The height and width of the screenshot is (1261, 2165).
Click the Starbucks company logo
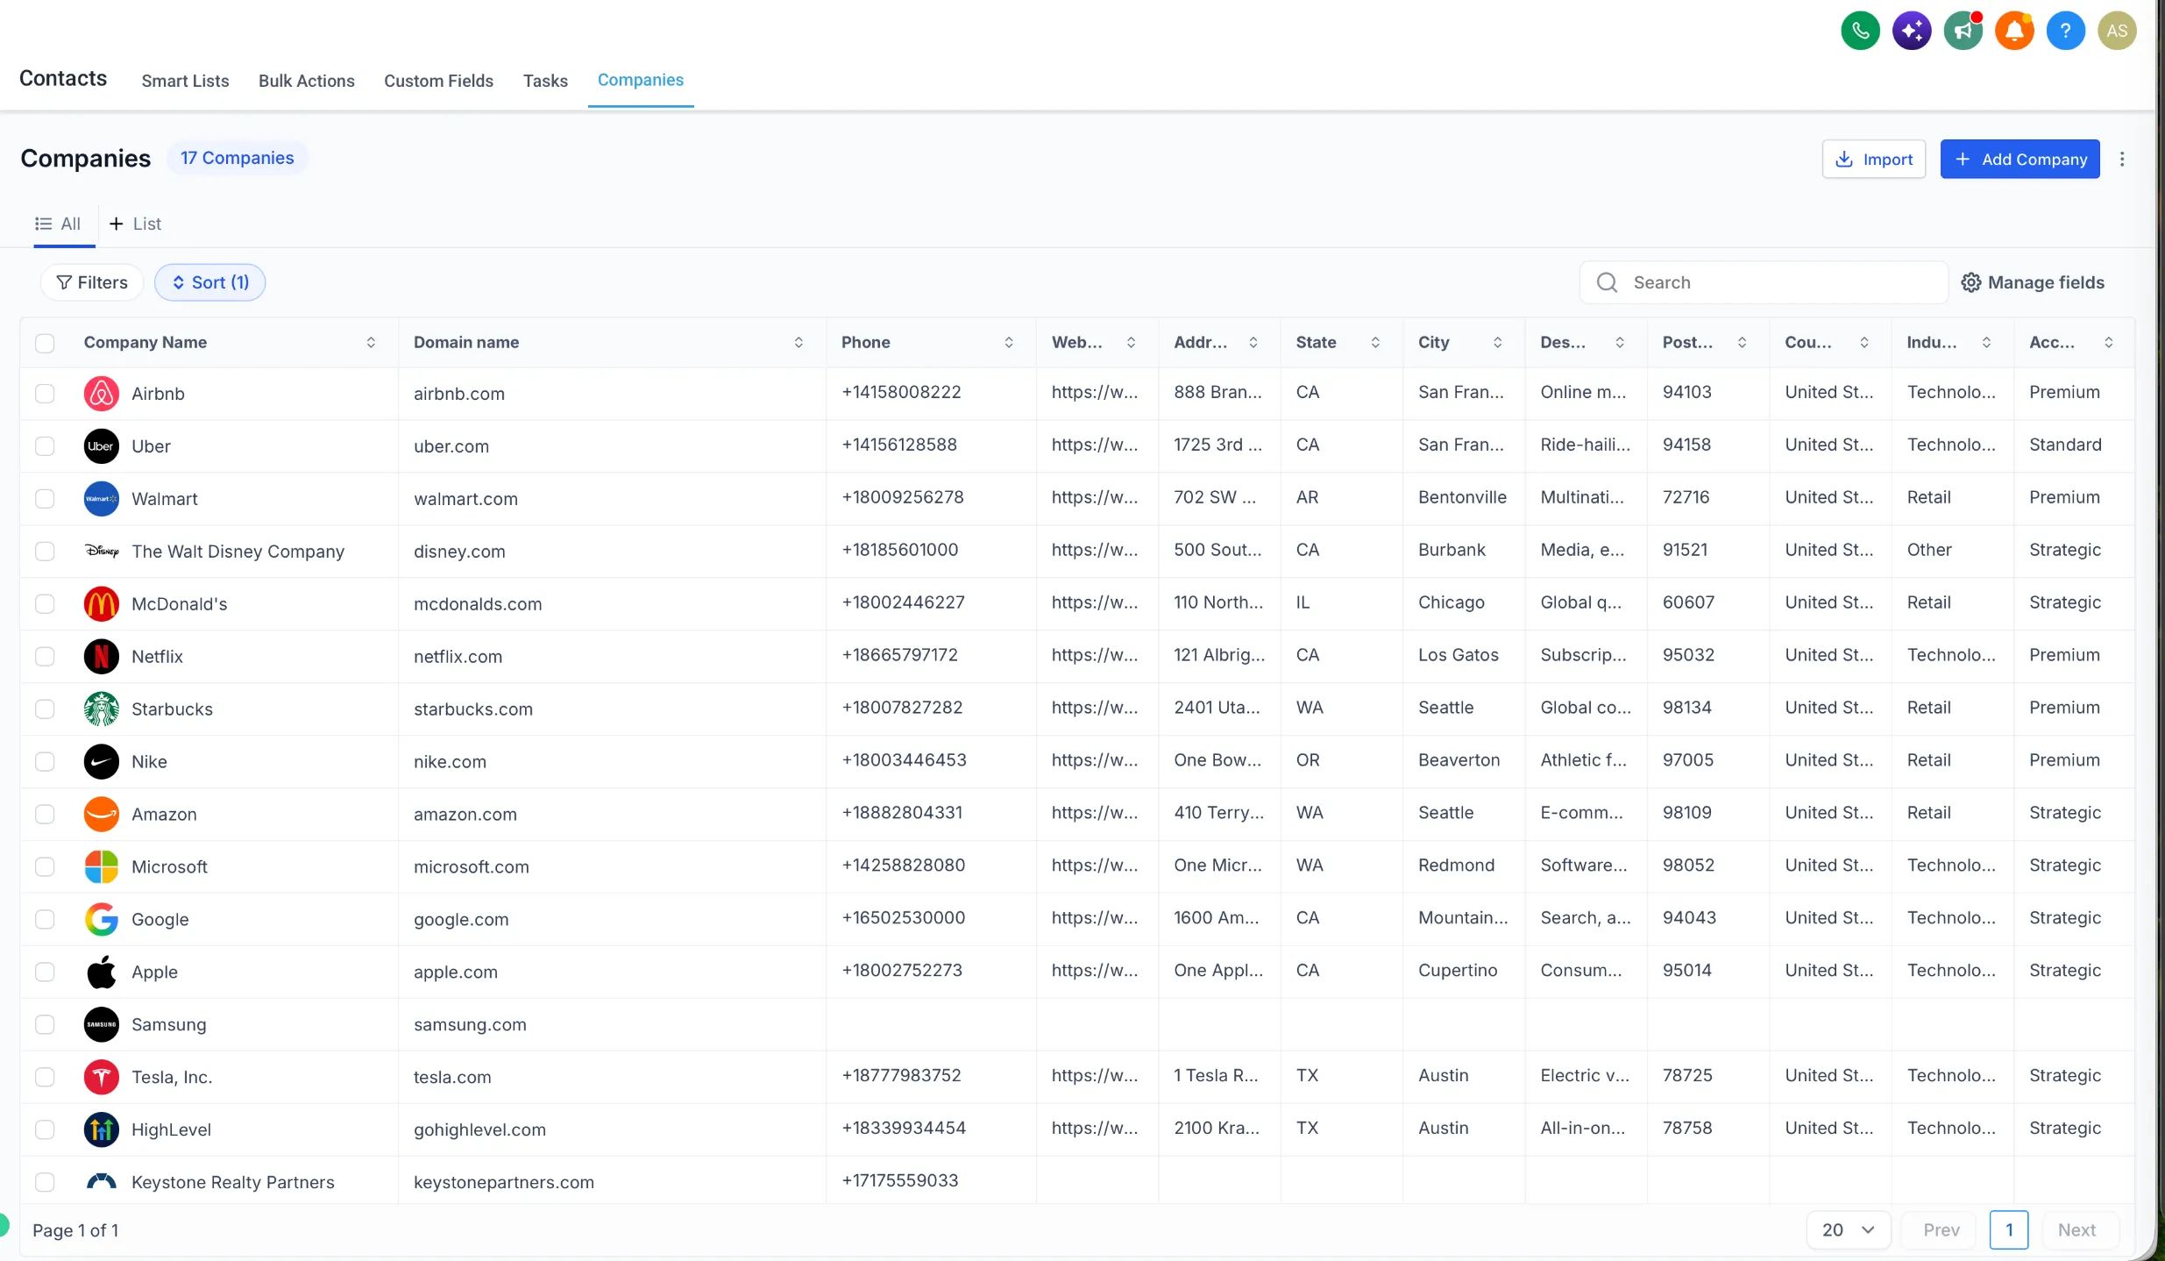[102, 709]
